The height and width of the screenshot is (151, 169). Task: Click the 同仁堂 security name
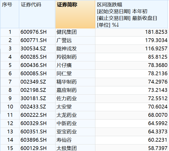tap(64, 73)
